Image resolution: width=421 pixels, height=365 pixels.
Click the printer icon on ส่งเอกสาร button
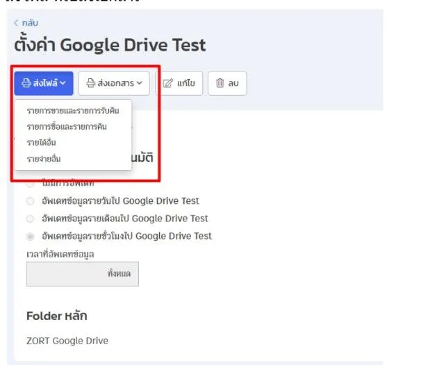pyautogui.click(x=90, y=84)
